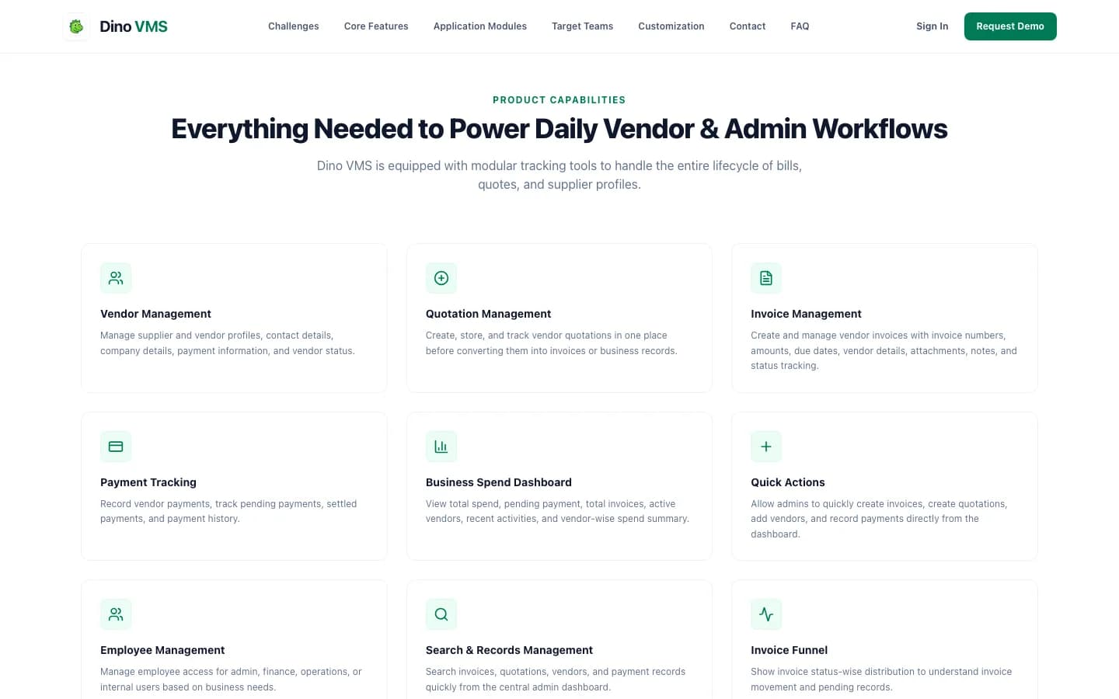Click the Employee Management heading
Screen dimensions: 1119x699
(162, 650)
